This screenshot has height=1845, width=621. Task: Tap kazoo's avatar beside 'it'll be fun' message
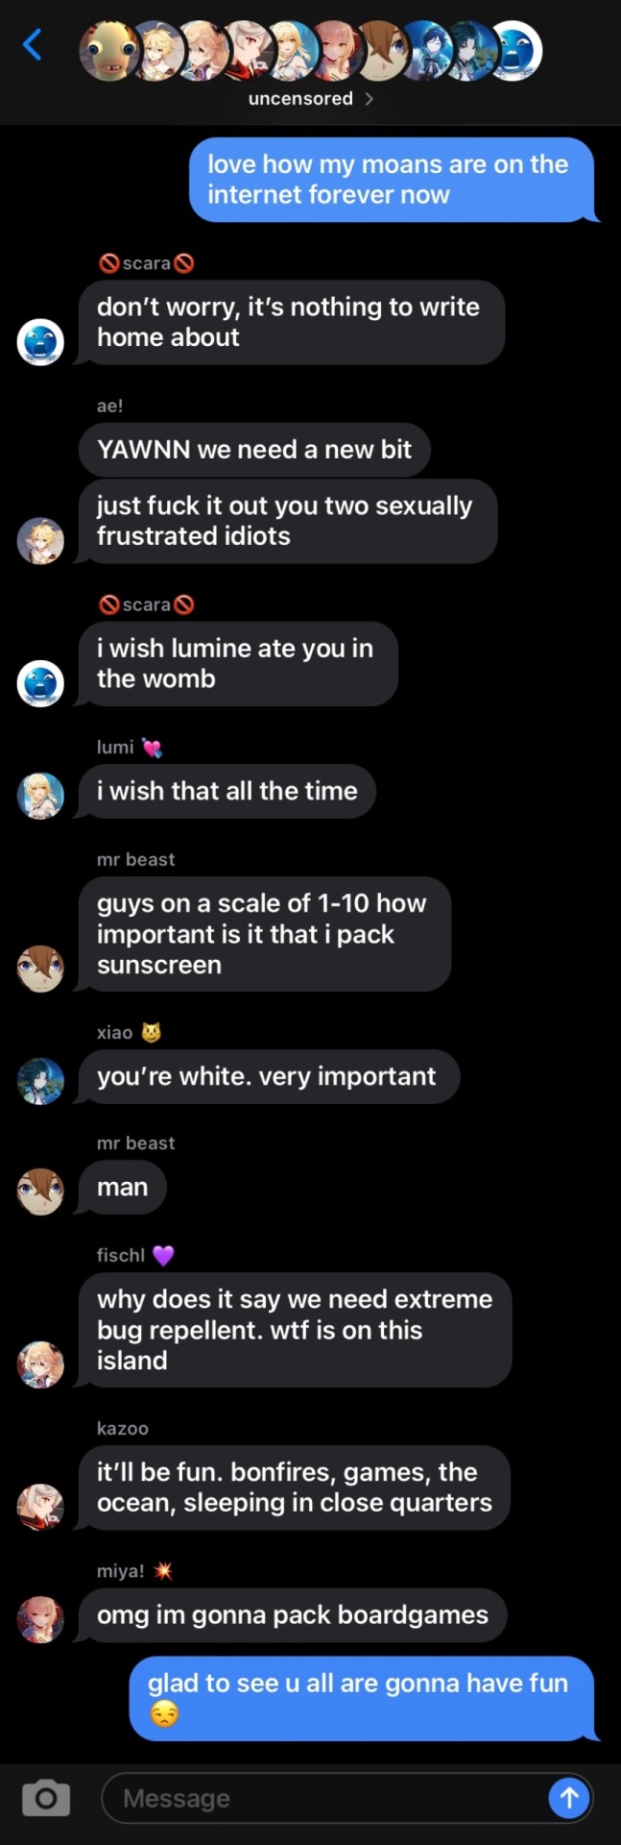40,1507
